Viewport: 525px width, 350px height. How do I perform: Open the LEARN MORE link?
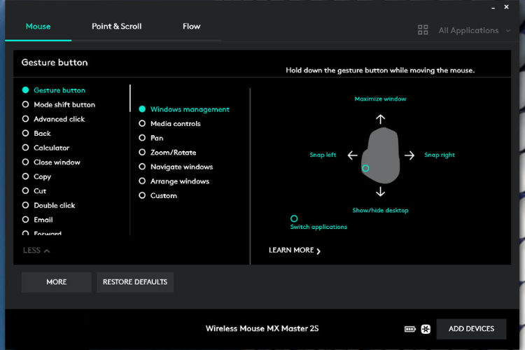click(295, 250)
